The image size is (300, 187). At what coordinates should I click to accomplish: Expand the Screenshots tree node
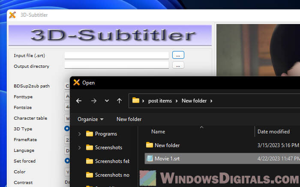click(x=80, y=148)
